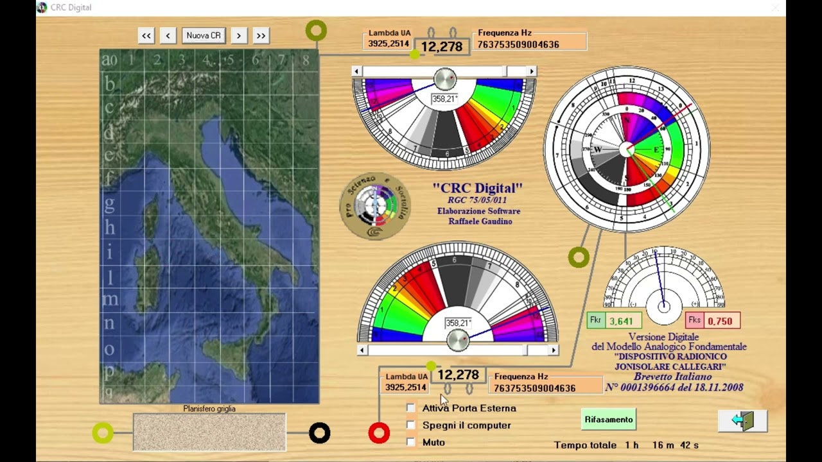Click the lower dial's silver rotary knob
Viewport: 822px width, 462px height.
[x=458, y=340]
